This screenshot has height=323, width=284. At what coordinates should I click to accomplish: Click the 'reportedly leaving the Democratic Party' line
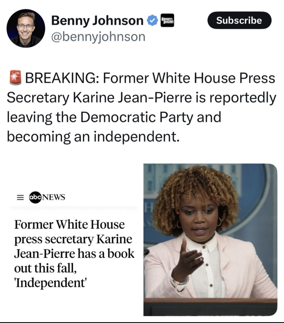click(114, 117)
